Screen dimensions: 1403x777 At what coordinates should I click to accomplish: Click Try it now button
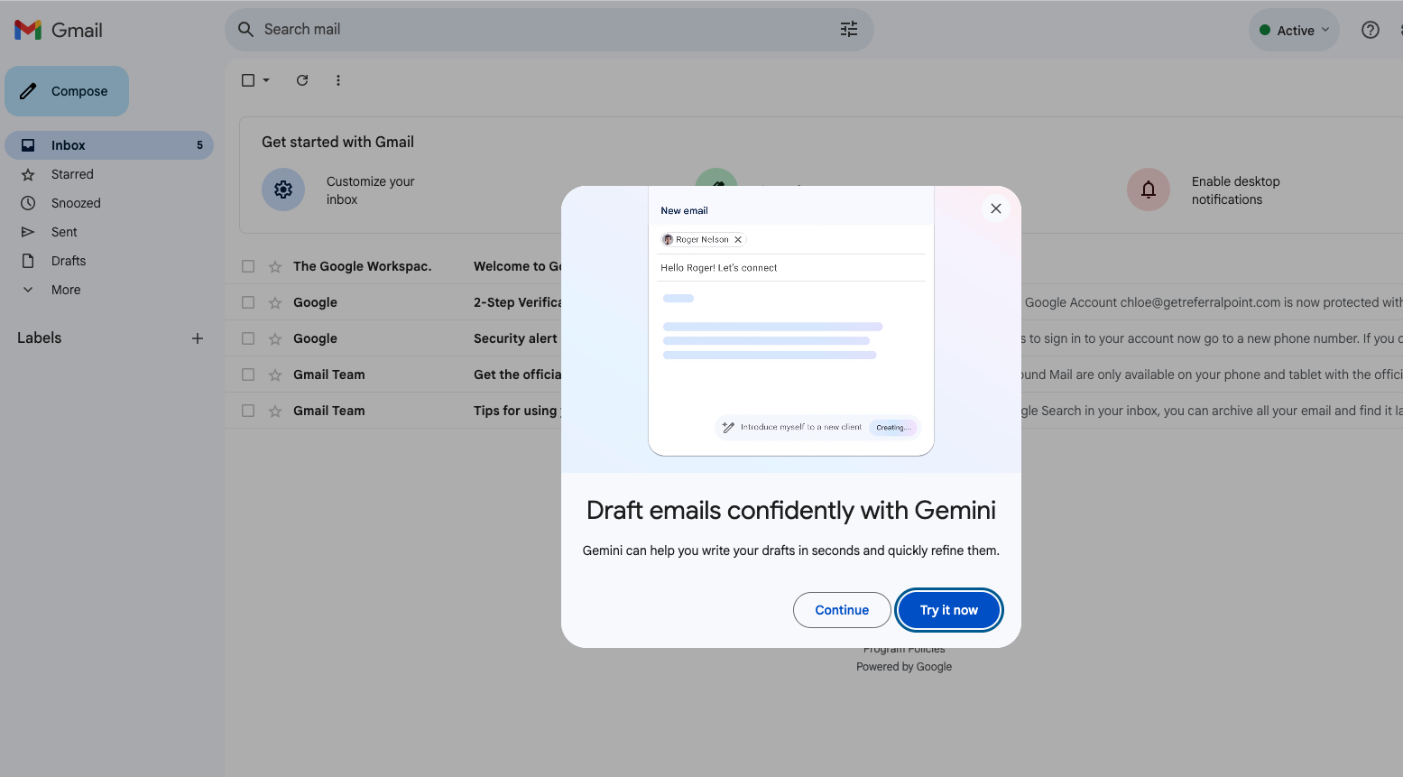949,610
